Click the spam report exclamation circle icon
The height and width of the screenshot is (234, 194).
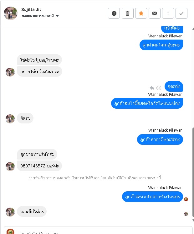pos(114,13)
